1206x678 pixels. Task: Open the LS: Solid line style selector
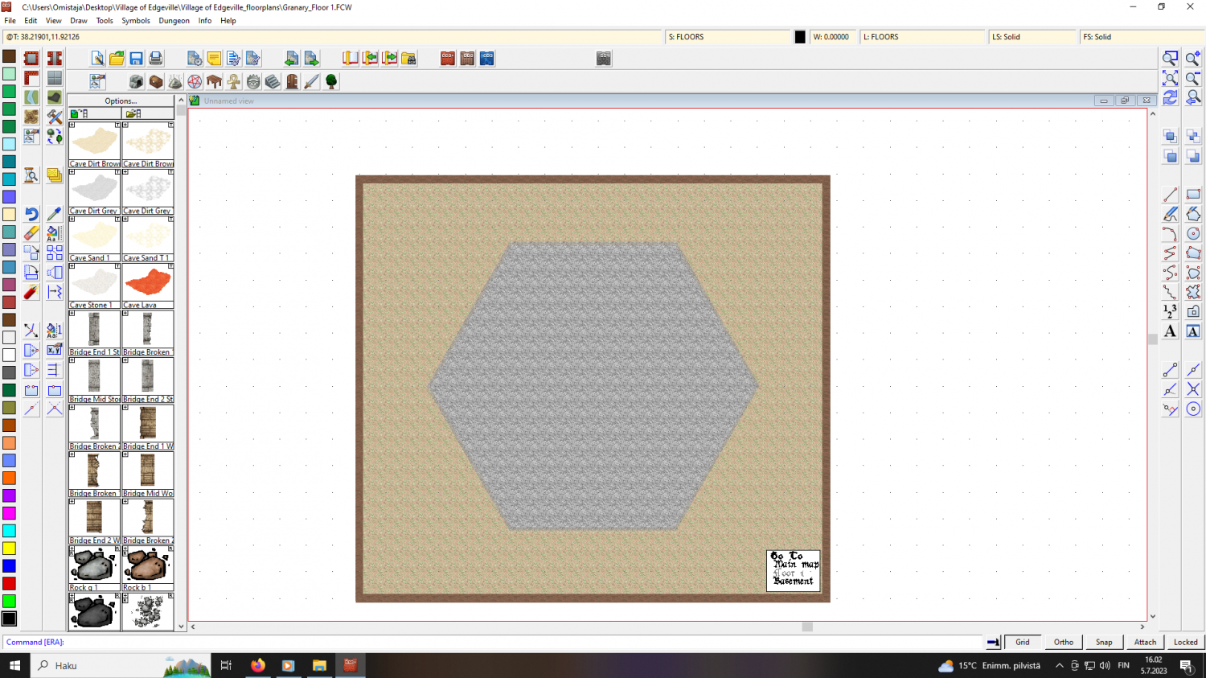coord(1032,37)
